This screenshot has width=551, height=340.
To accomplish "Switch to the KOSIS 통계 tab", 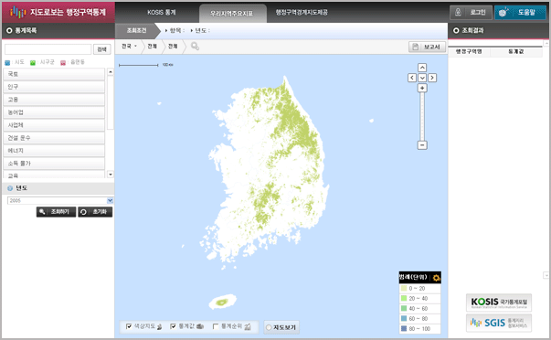I will (x=162, y=12).
